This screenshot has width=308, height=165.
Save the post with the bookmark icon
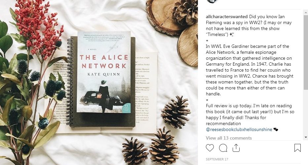(x=297, y=148)
